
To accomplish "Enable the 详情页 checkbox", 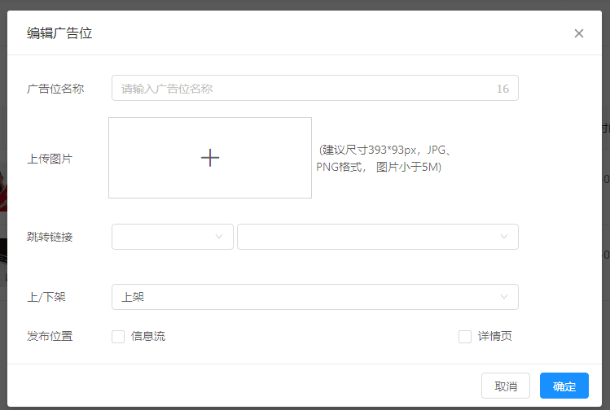I will click(x=465, y=337).
